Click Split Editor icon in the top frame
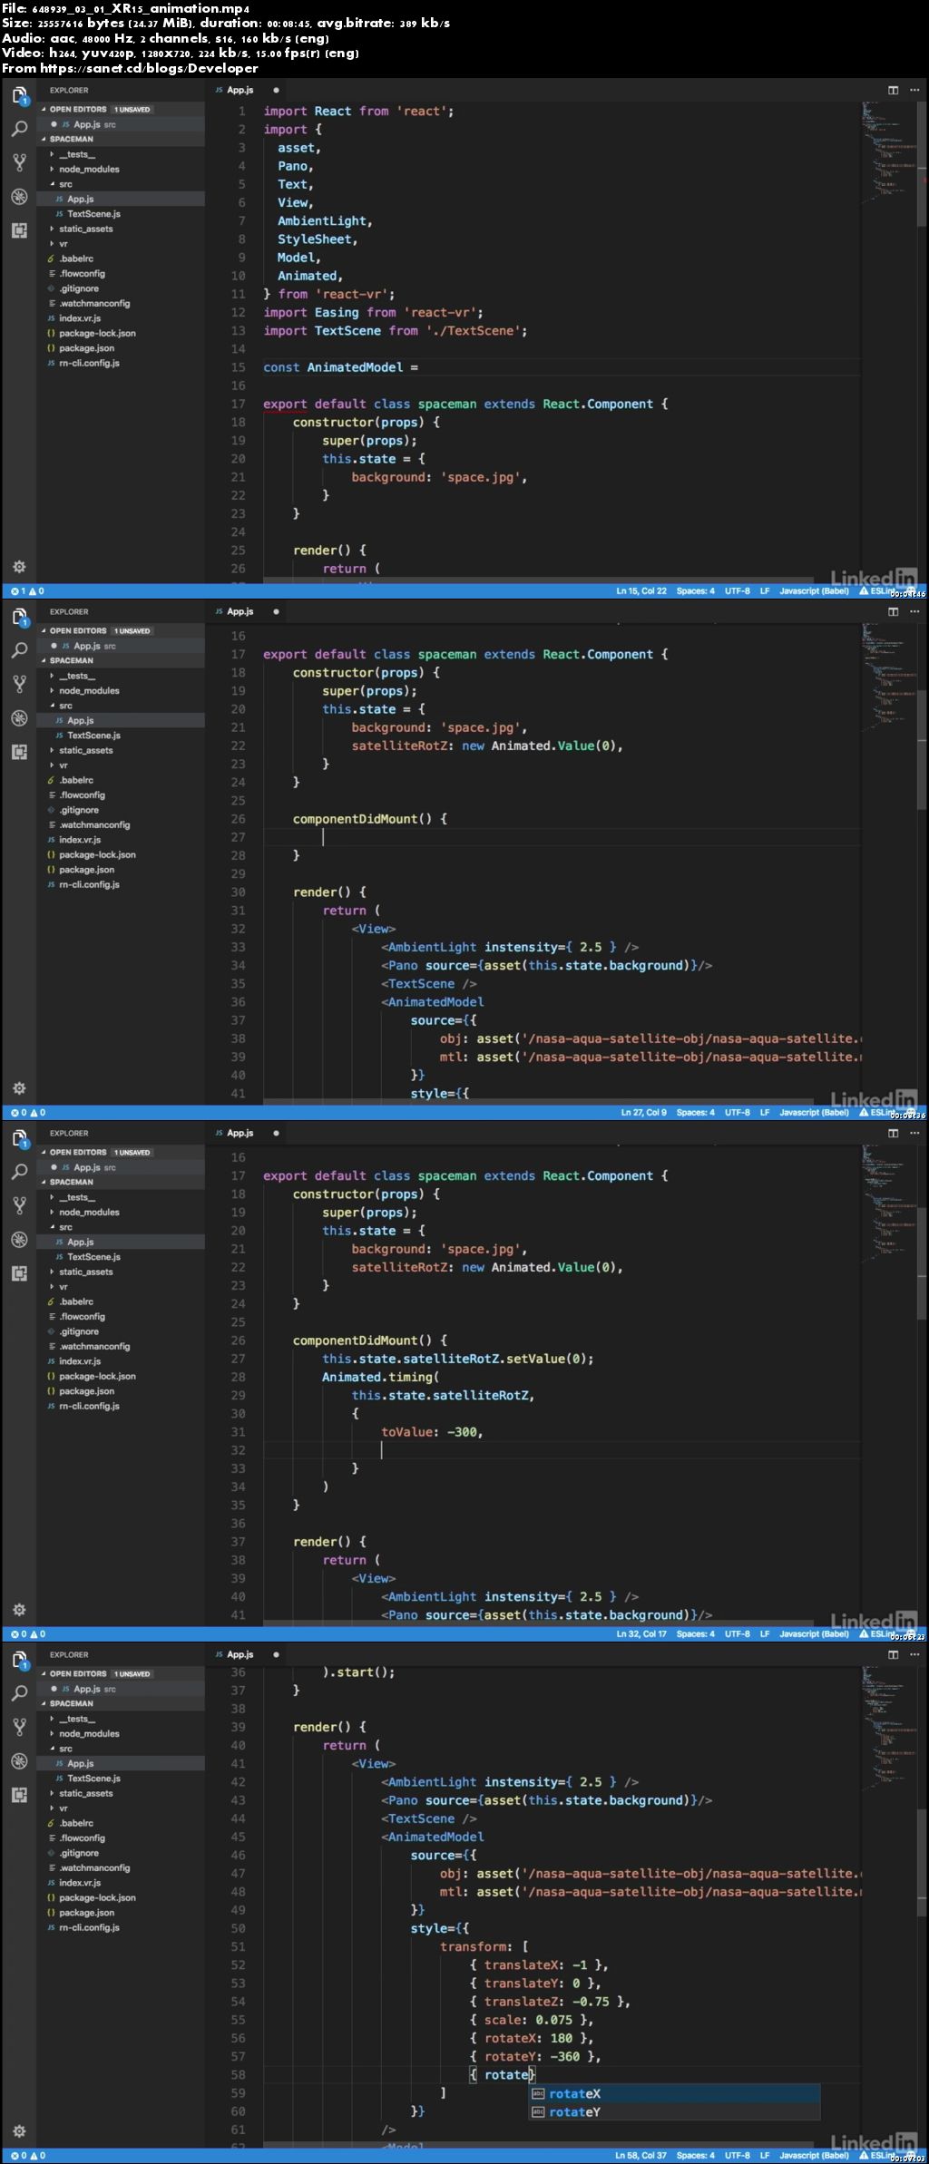The width and height of the screenshot is (929, 2164). click(x=893, y=90)
